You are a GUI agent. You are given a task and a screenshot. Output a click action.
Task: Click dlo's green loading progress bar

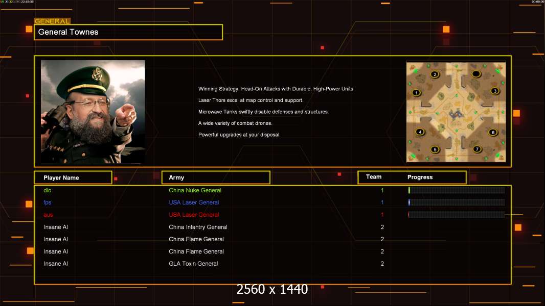click(457, 190)
